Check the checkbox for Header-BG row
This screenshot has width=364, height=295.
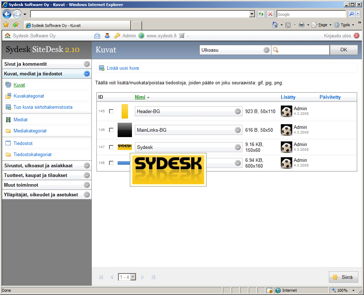pos(111,111)
